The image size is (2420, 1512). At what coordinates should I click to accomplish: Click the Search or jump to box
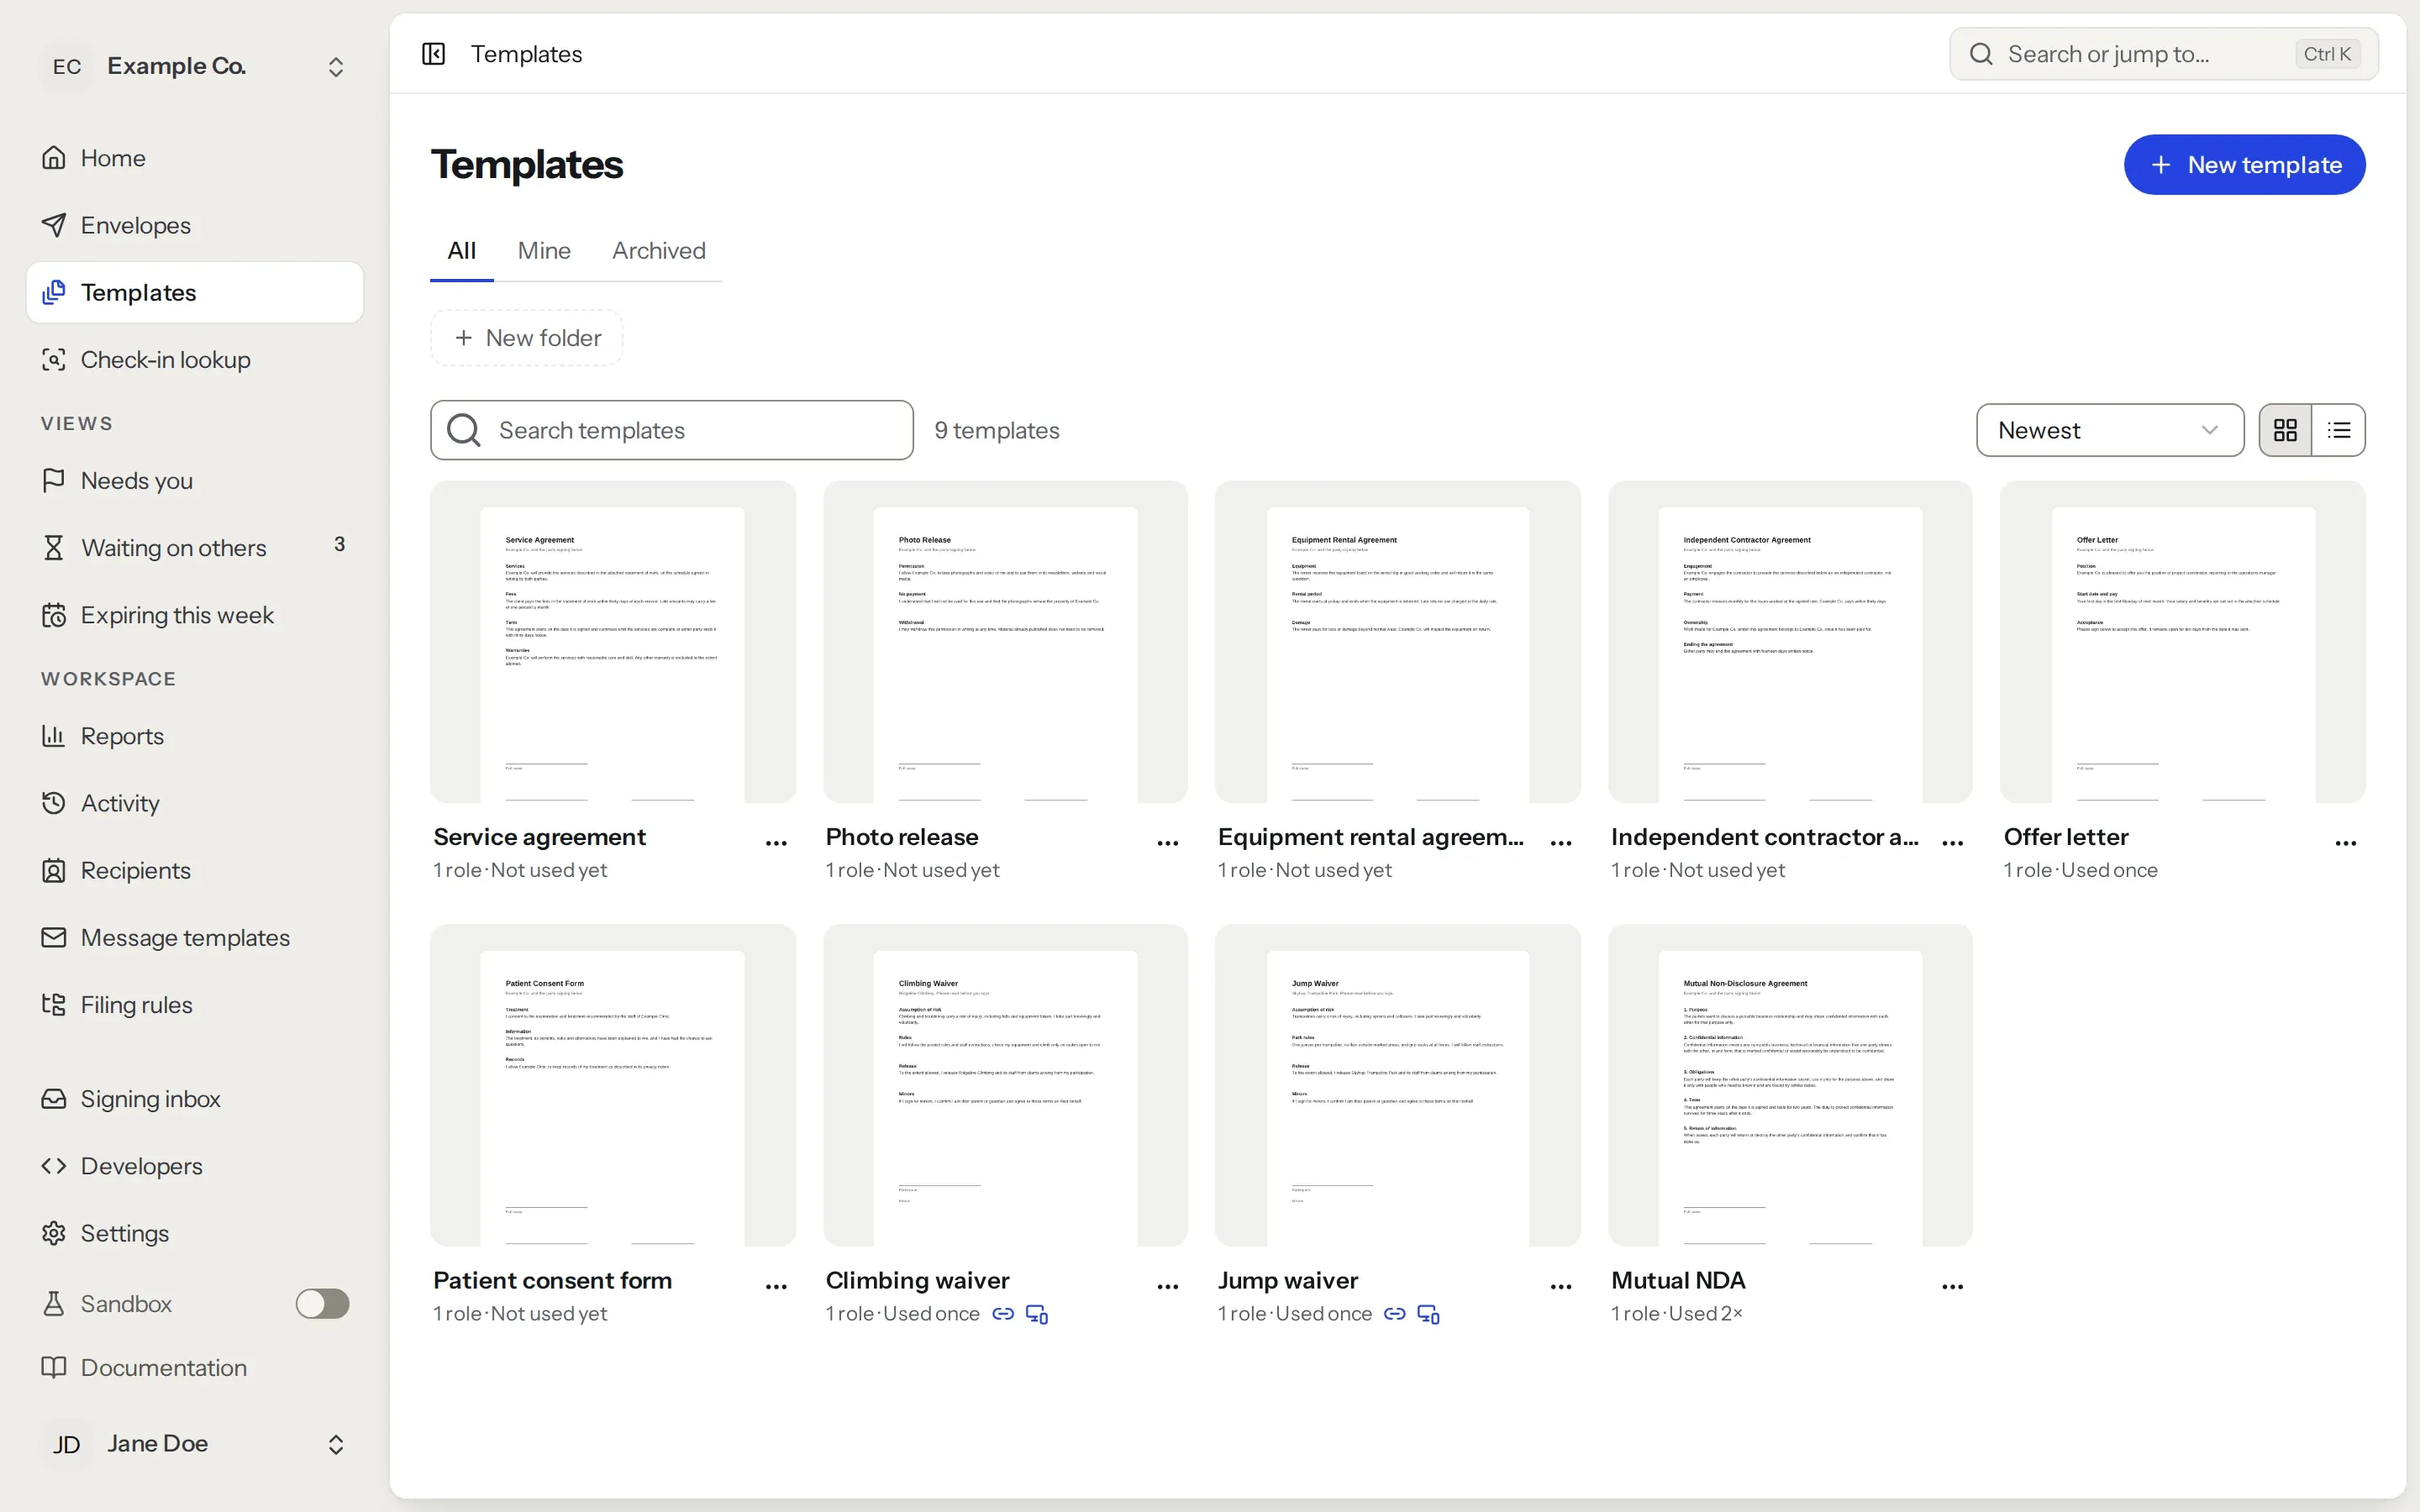click(2164, 54)
